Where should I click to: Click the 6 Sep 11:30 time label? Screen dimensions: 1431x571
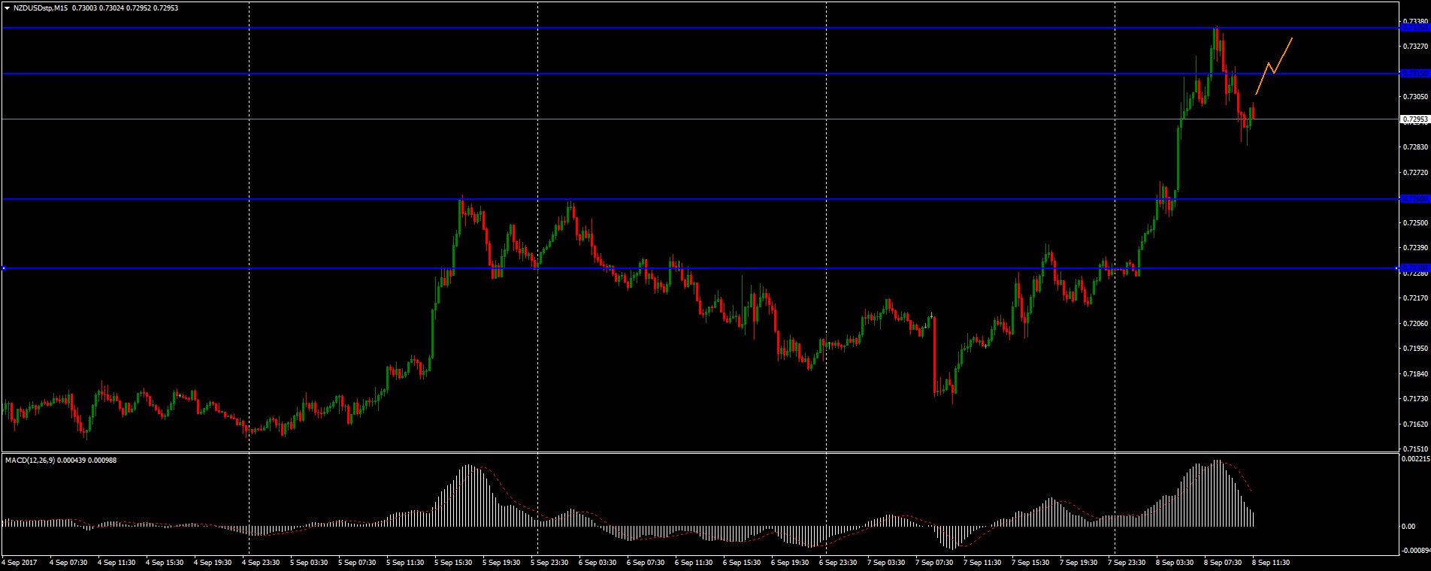click(x=694, y=562)
